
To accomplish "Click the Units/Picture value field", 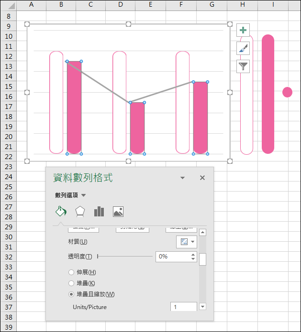I will click(184, 307).
